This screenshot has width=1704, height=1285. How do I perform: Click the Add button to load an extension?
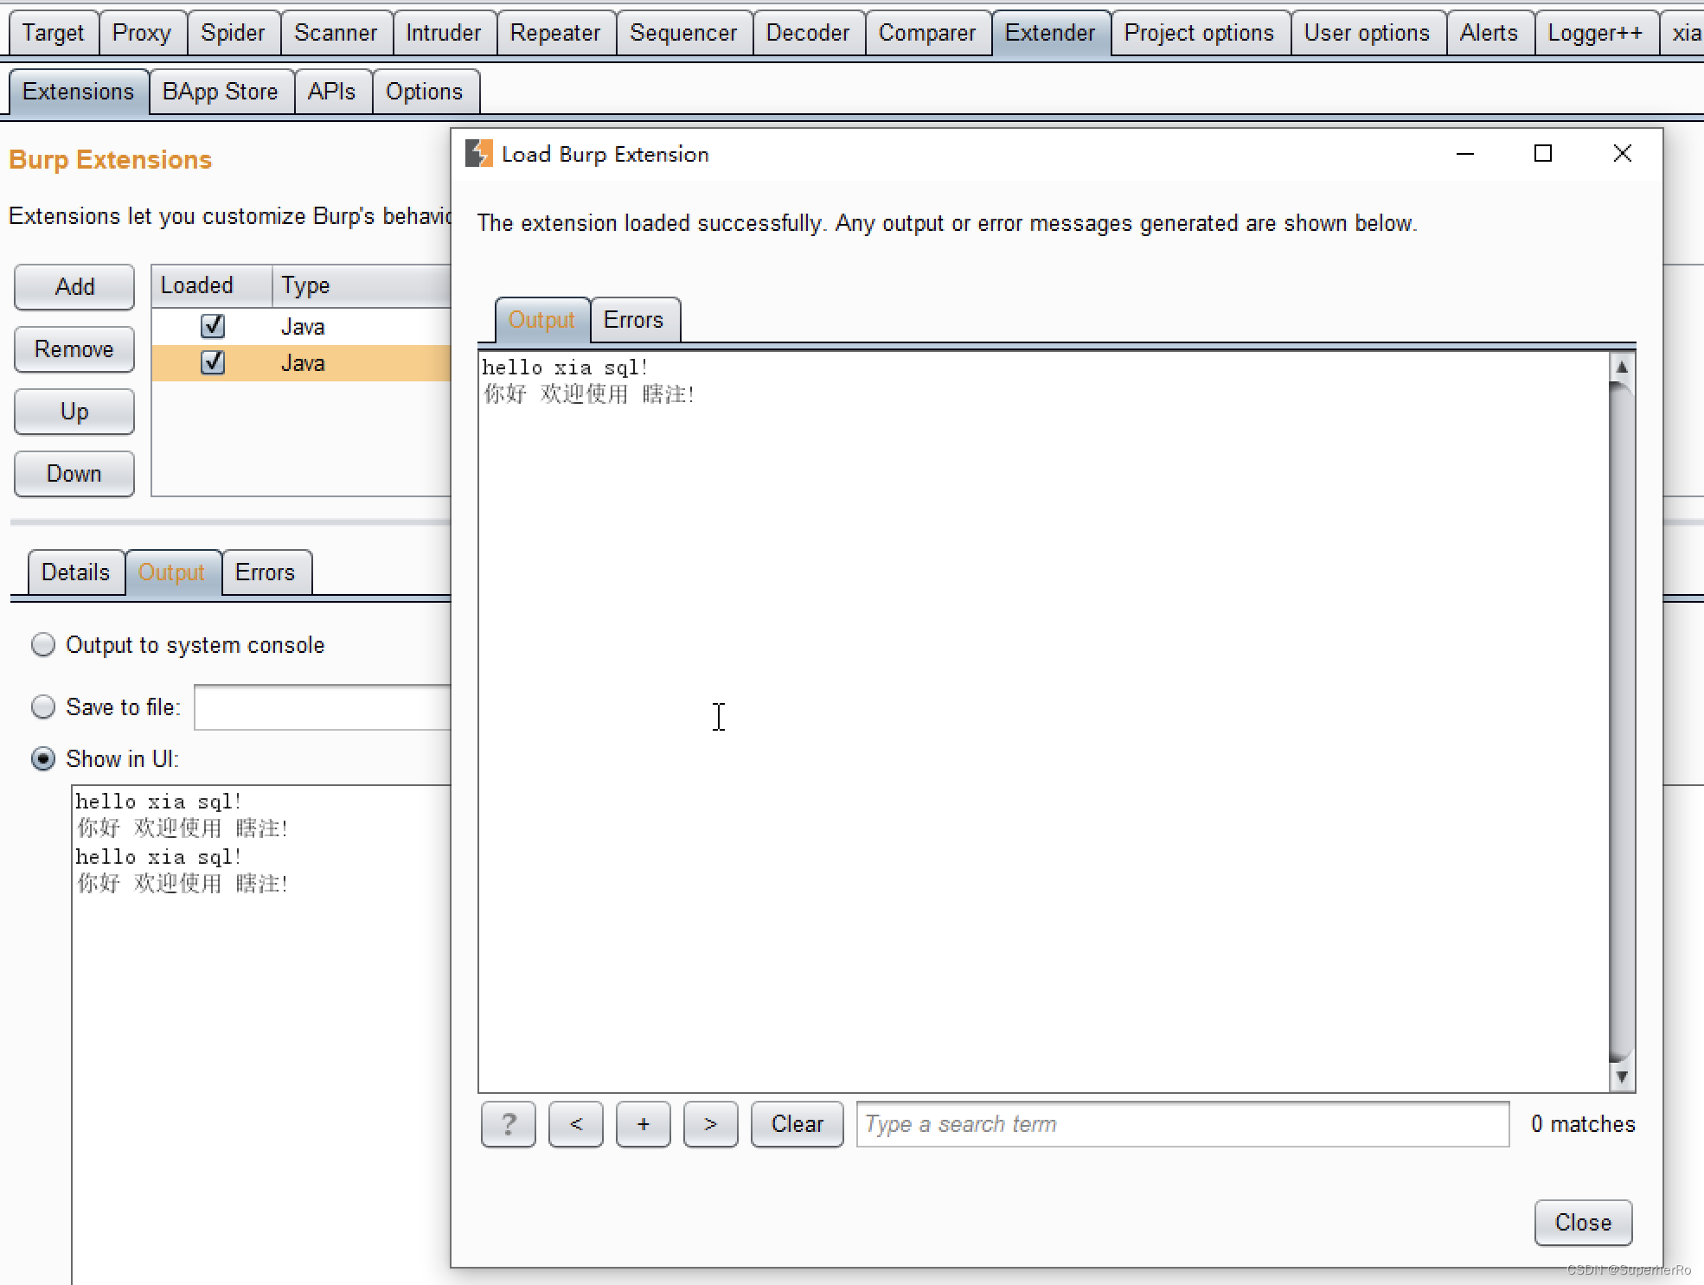(x=74, y=286)
